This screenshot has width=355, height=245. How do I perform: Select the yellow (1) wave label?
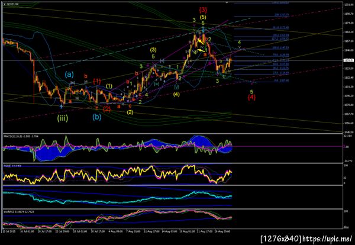tap(109, 86)
